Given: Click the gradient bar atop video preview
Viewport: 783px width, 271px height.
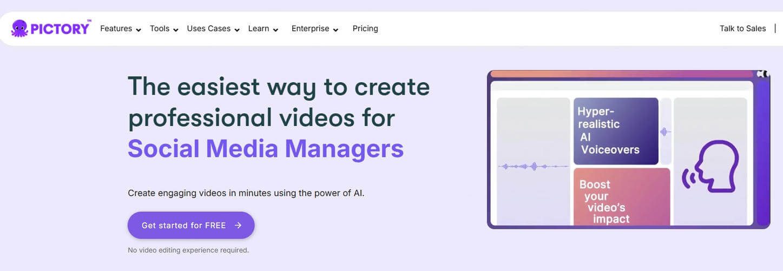Looking at the screenshot, I should (x=621, y=74).
